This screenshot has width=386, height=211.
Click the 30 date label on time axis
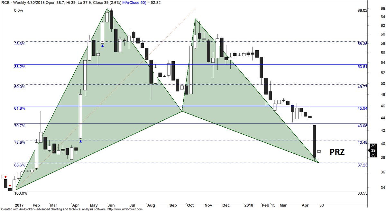321,205
